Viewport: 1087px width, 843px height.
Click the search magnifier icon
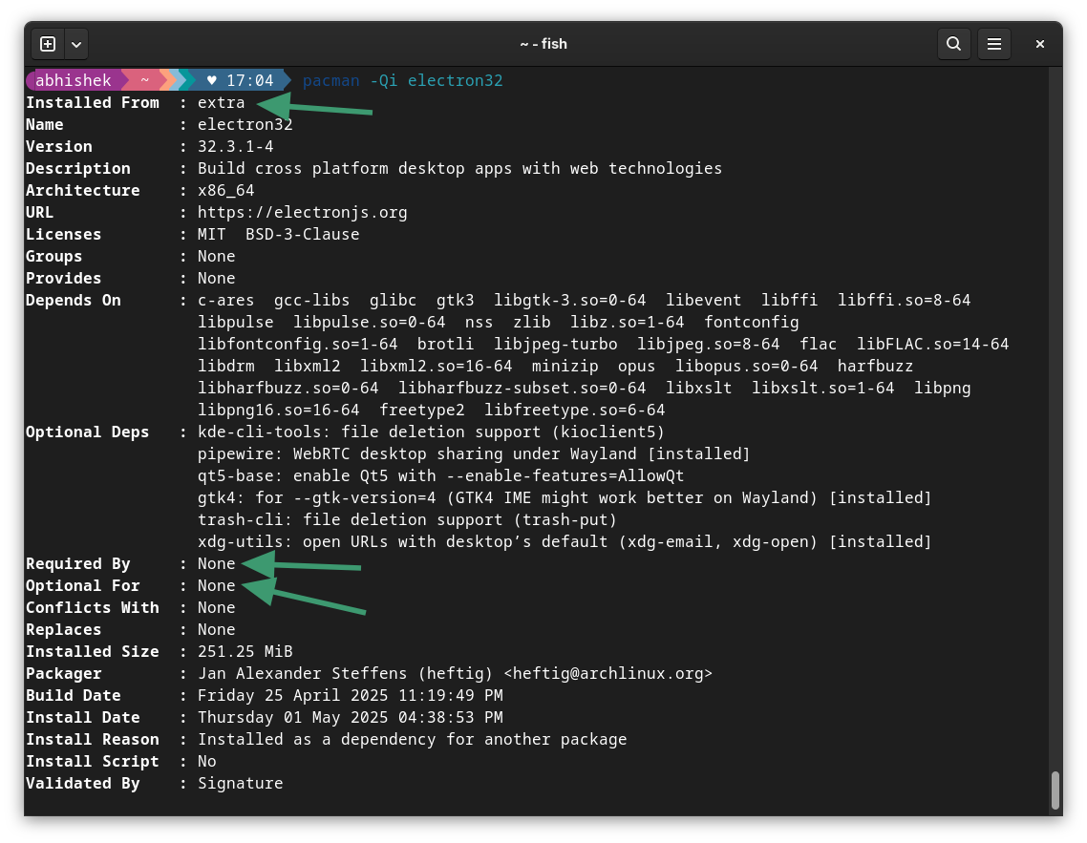coord(953,44)
